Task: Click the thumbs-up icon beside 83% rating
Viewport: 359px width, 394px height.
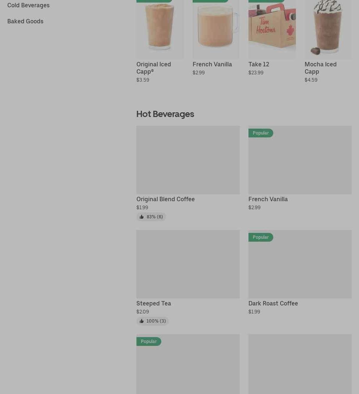Action: coord(142,216)
